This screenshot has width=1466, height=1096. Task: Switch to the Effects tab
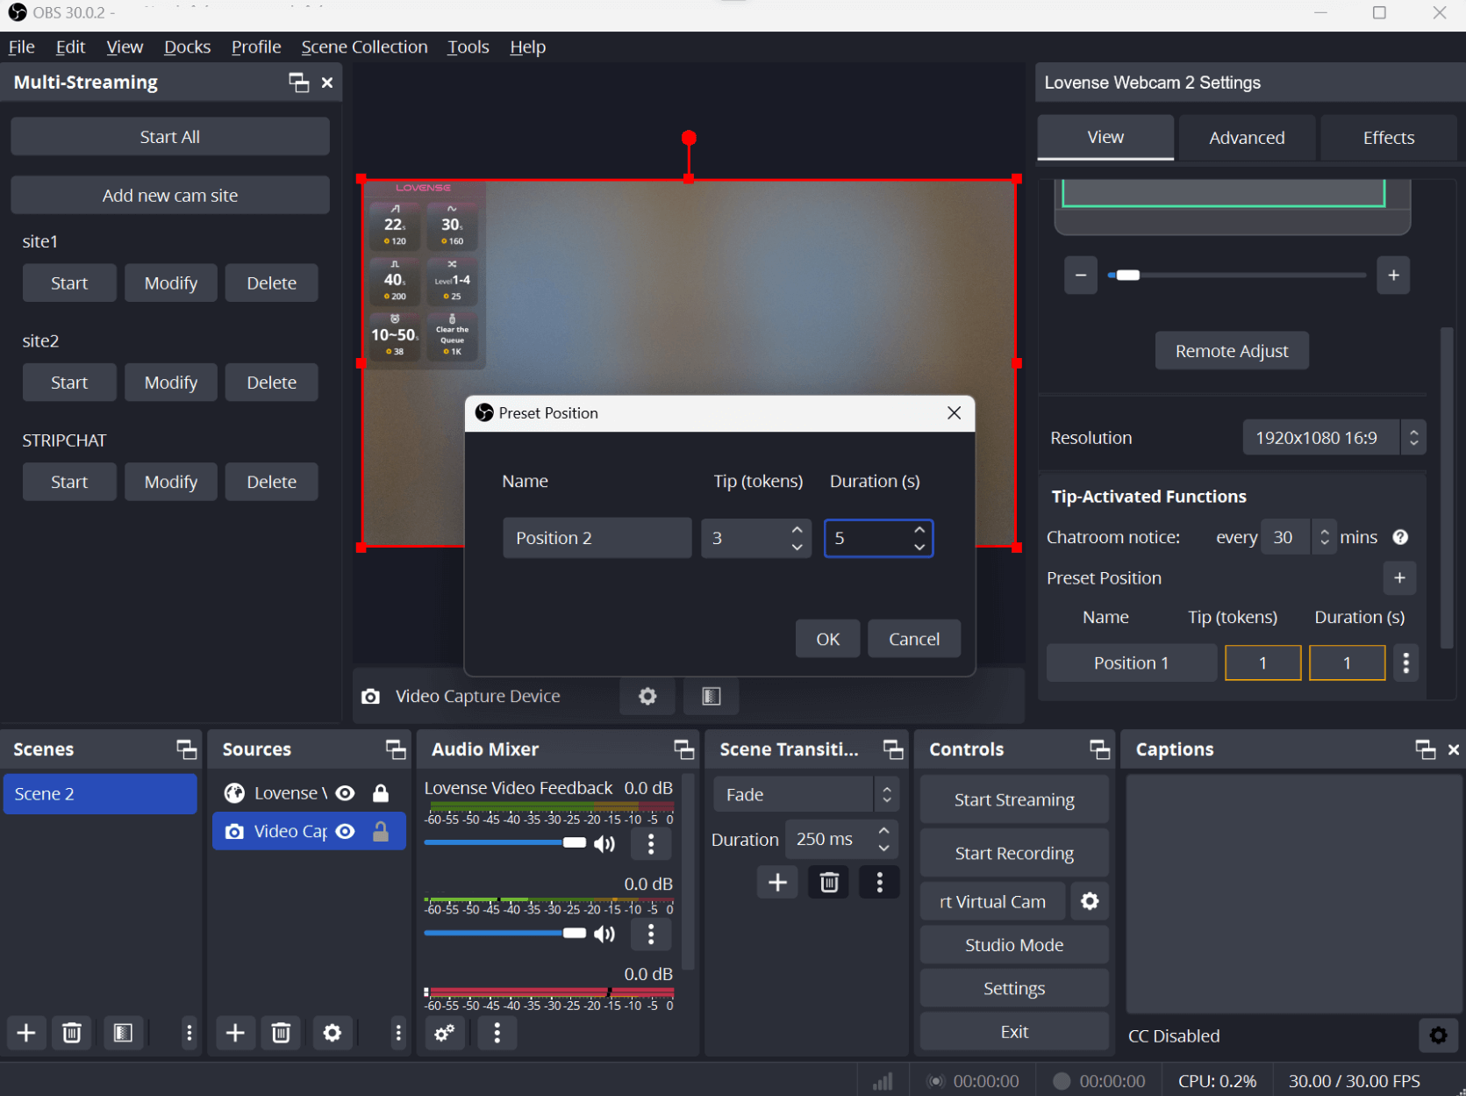click(1388, 138)
